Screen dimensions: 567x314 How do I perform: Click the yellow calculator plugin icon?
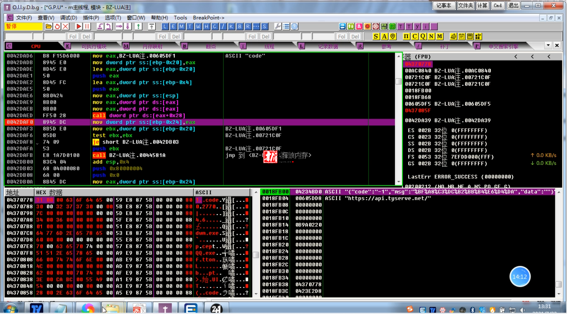click(x=470, y=36)
